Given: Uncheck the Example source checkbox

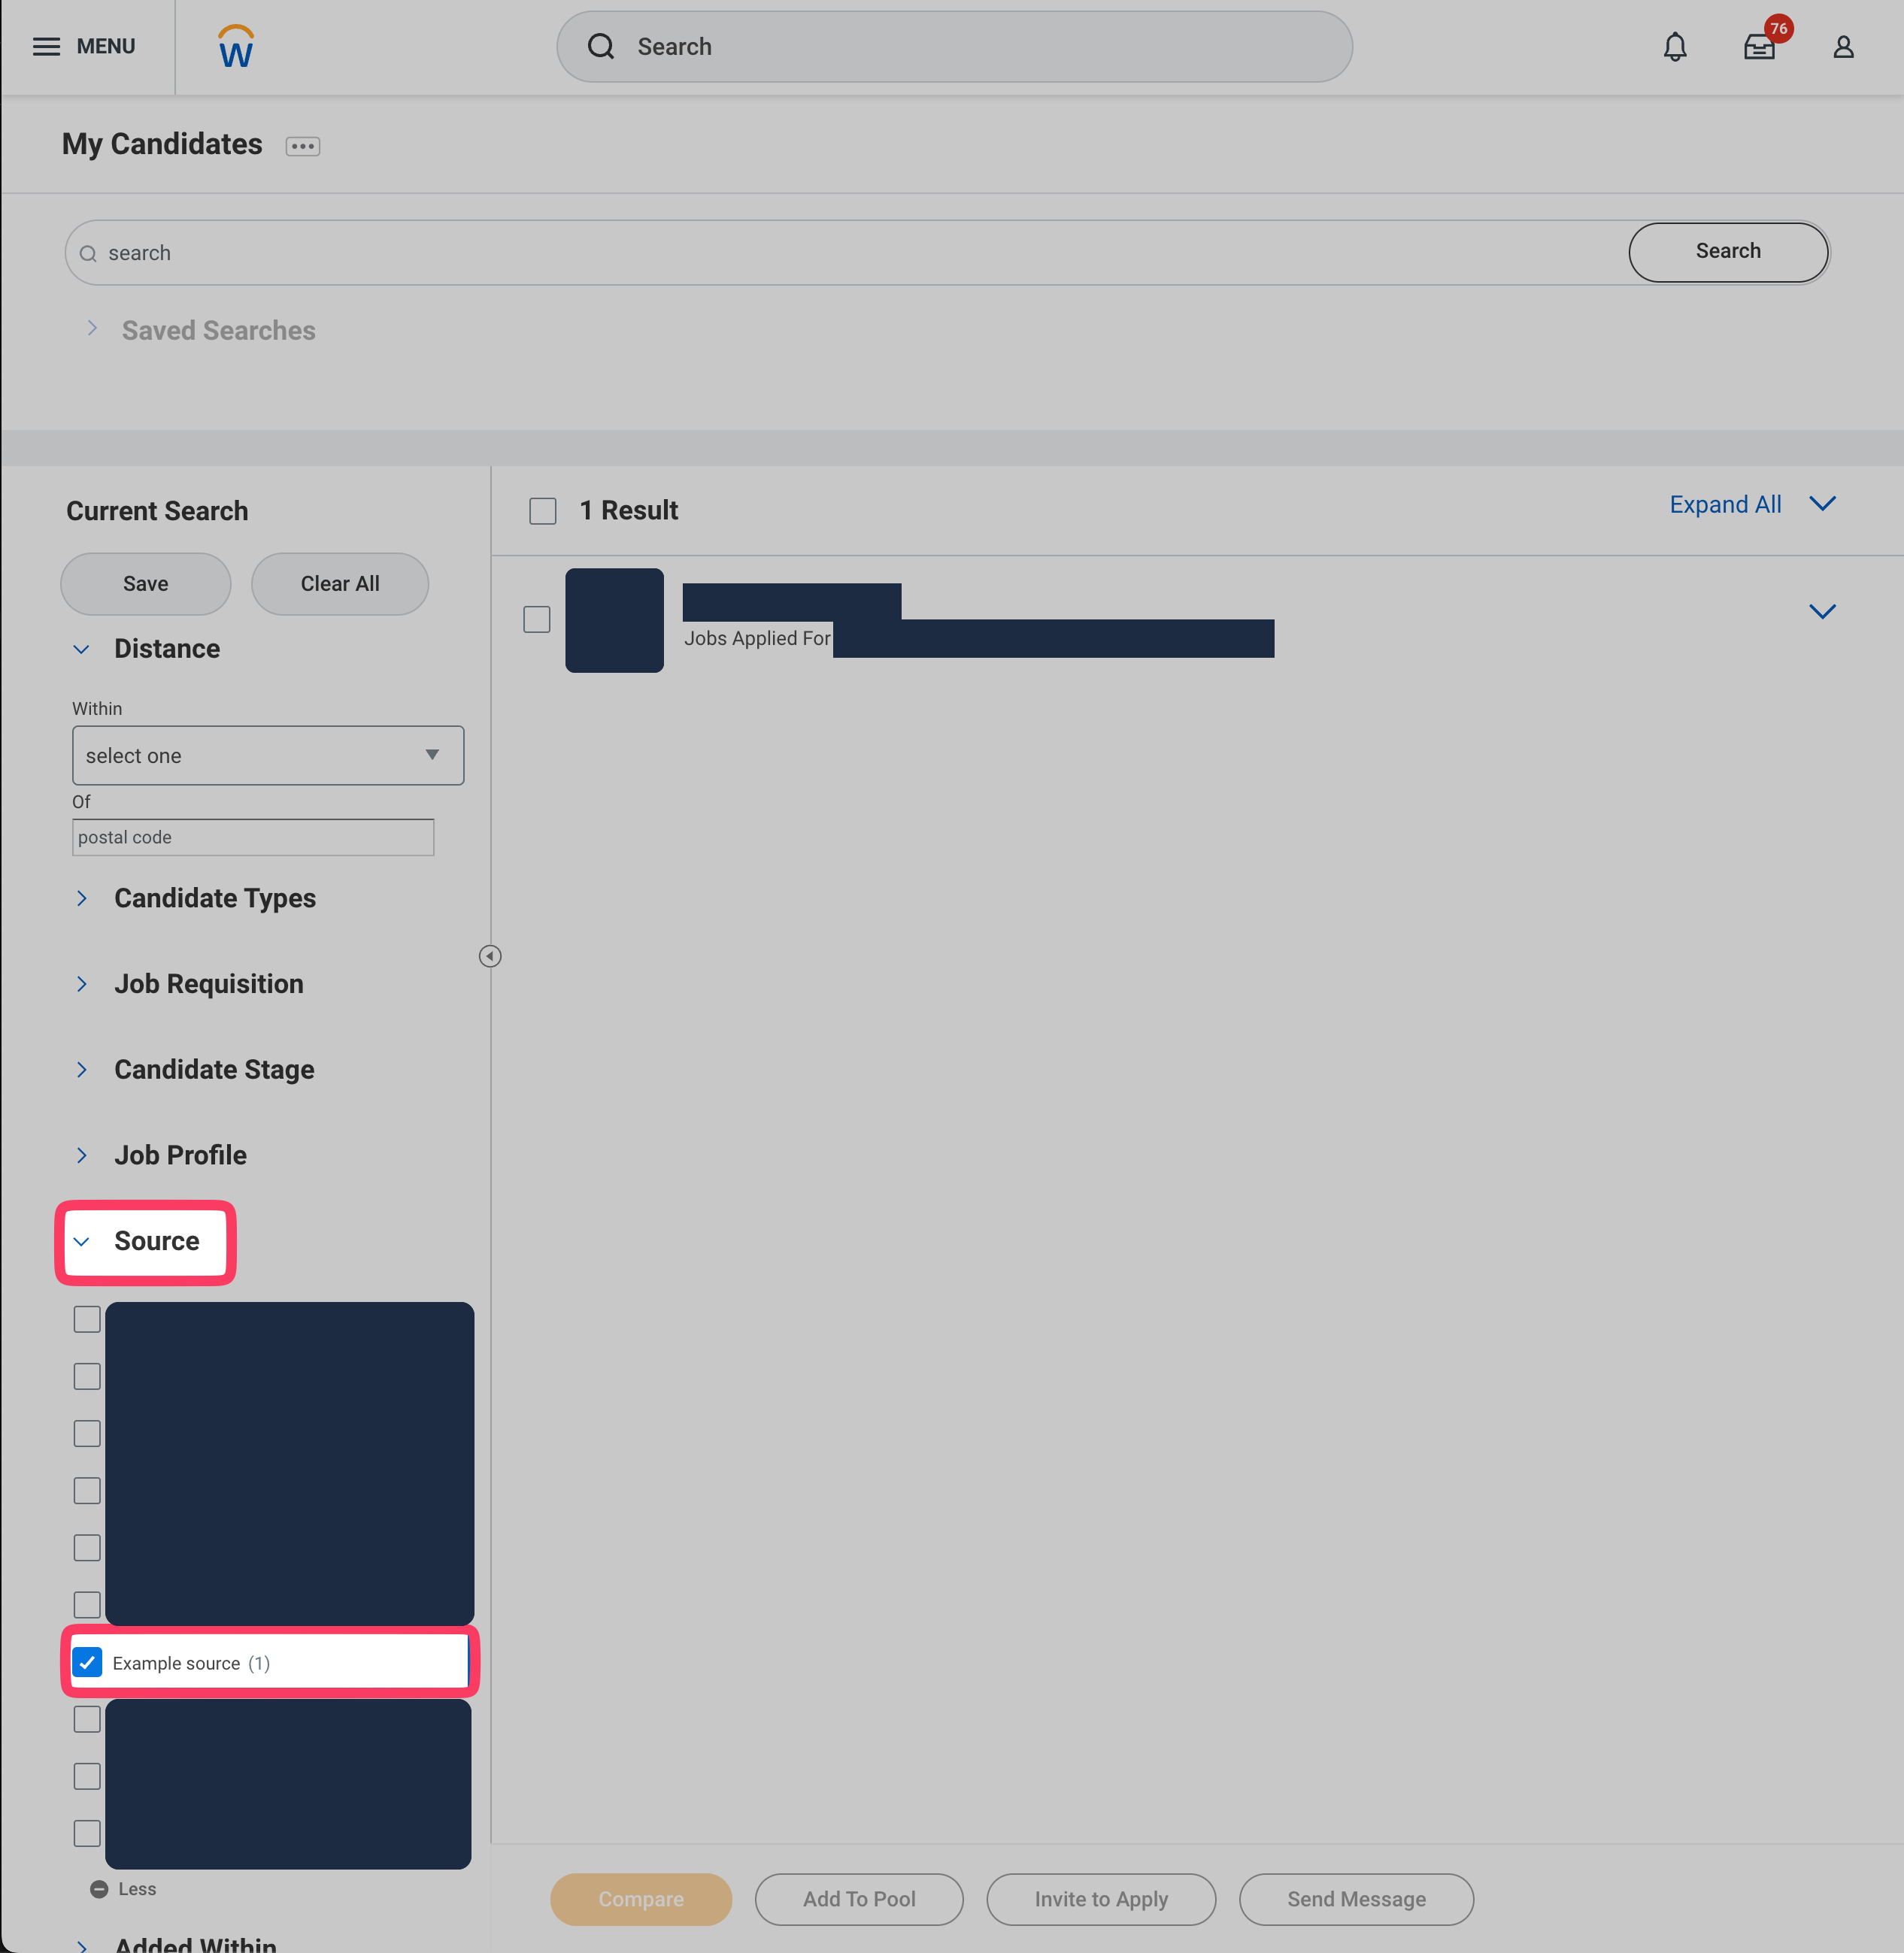Looking at the screenshot, I should pyautogui.click(x=88, y=1662).
